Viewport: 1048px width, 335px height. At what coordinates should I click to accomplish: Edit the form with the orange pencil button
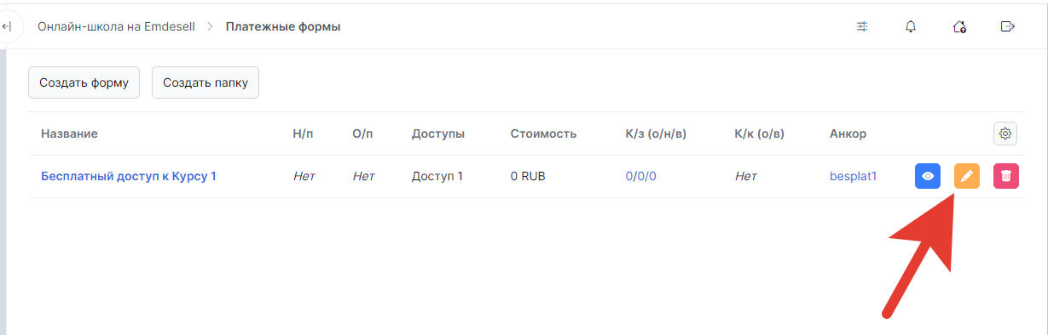coord(967,176)
